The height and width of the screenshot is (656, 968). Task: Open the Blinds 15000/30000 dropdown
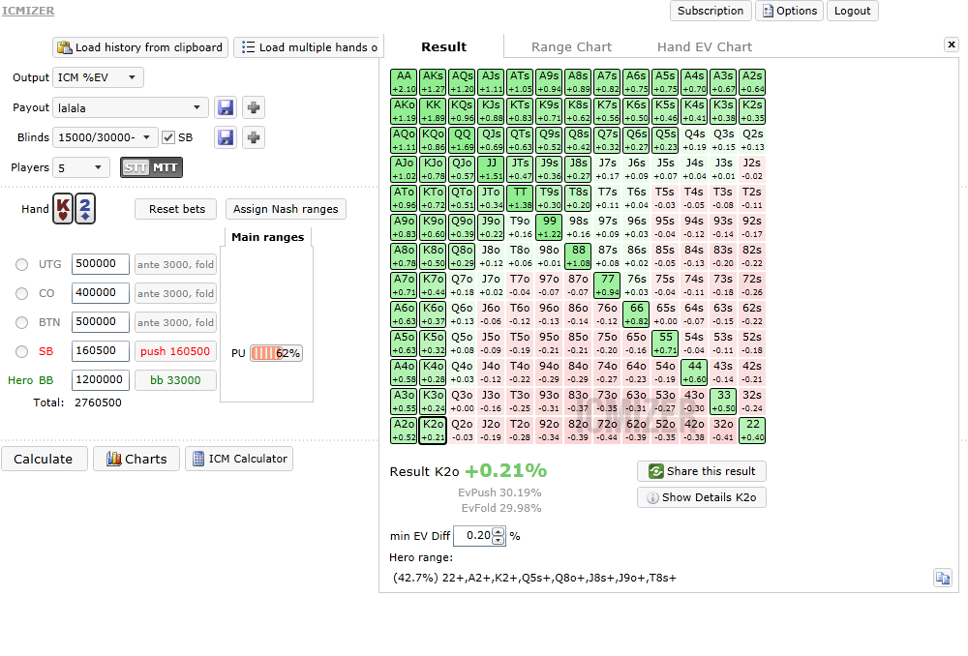(x=106, y=137)
